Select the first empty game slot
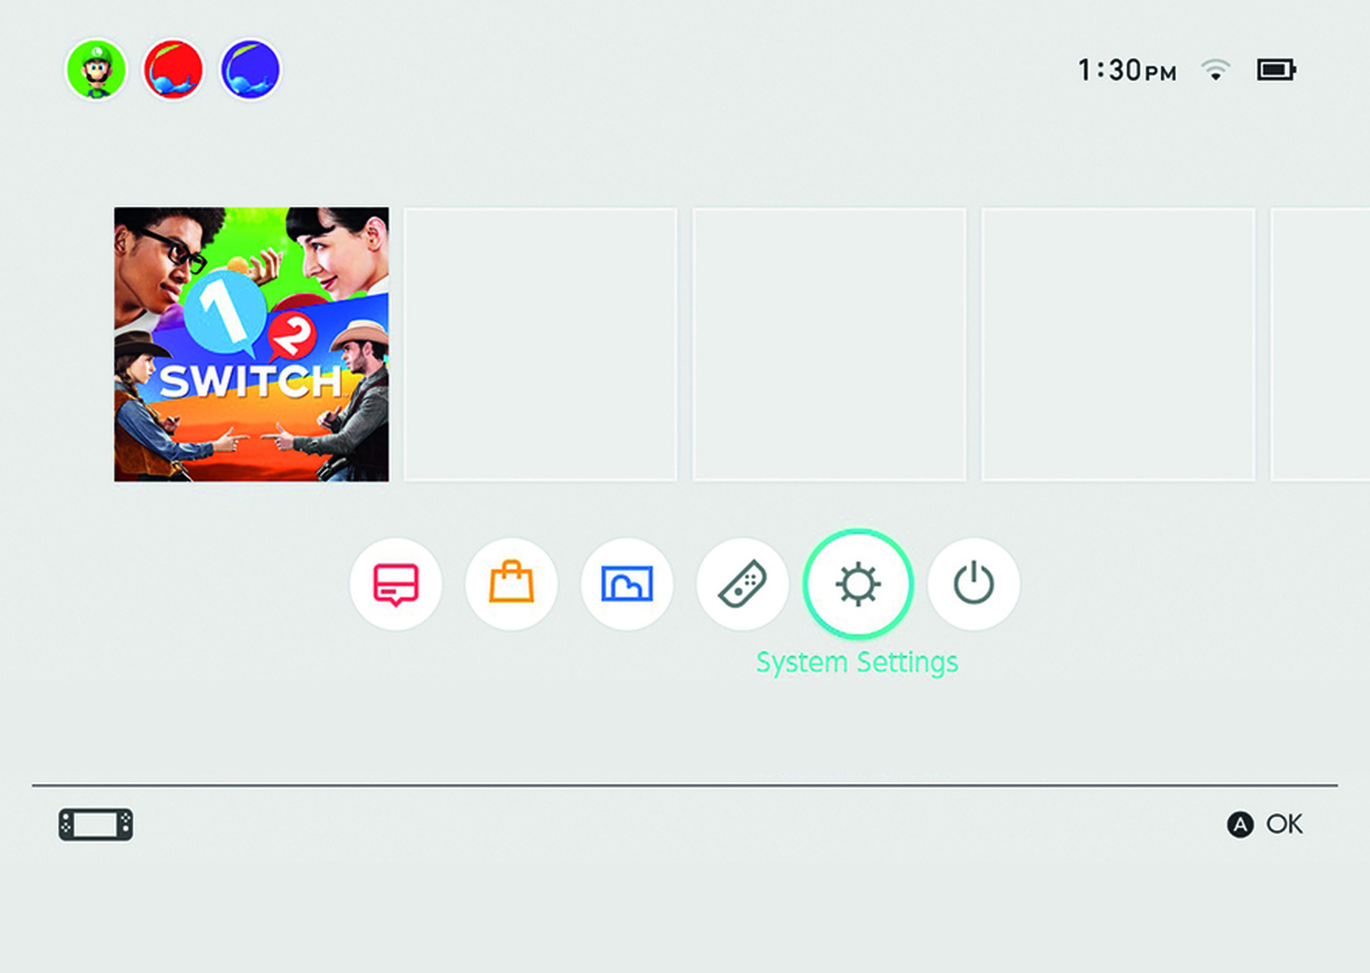Image resolution: width=1370 pixels, height=973 pixels. [541, 344]
